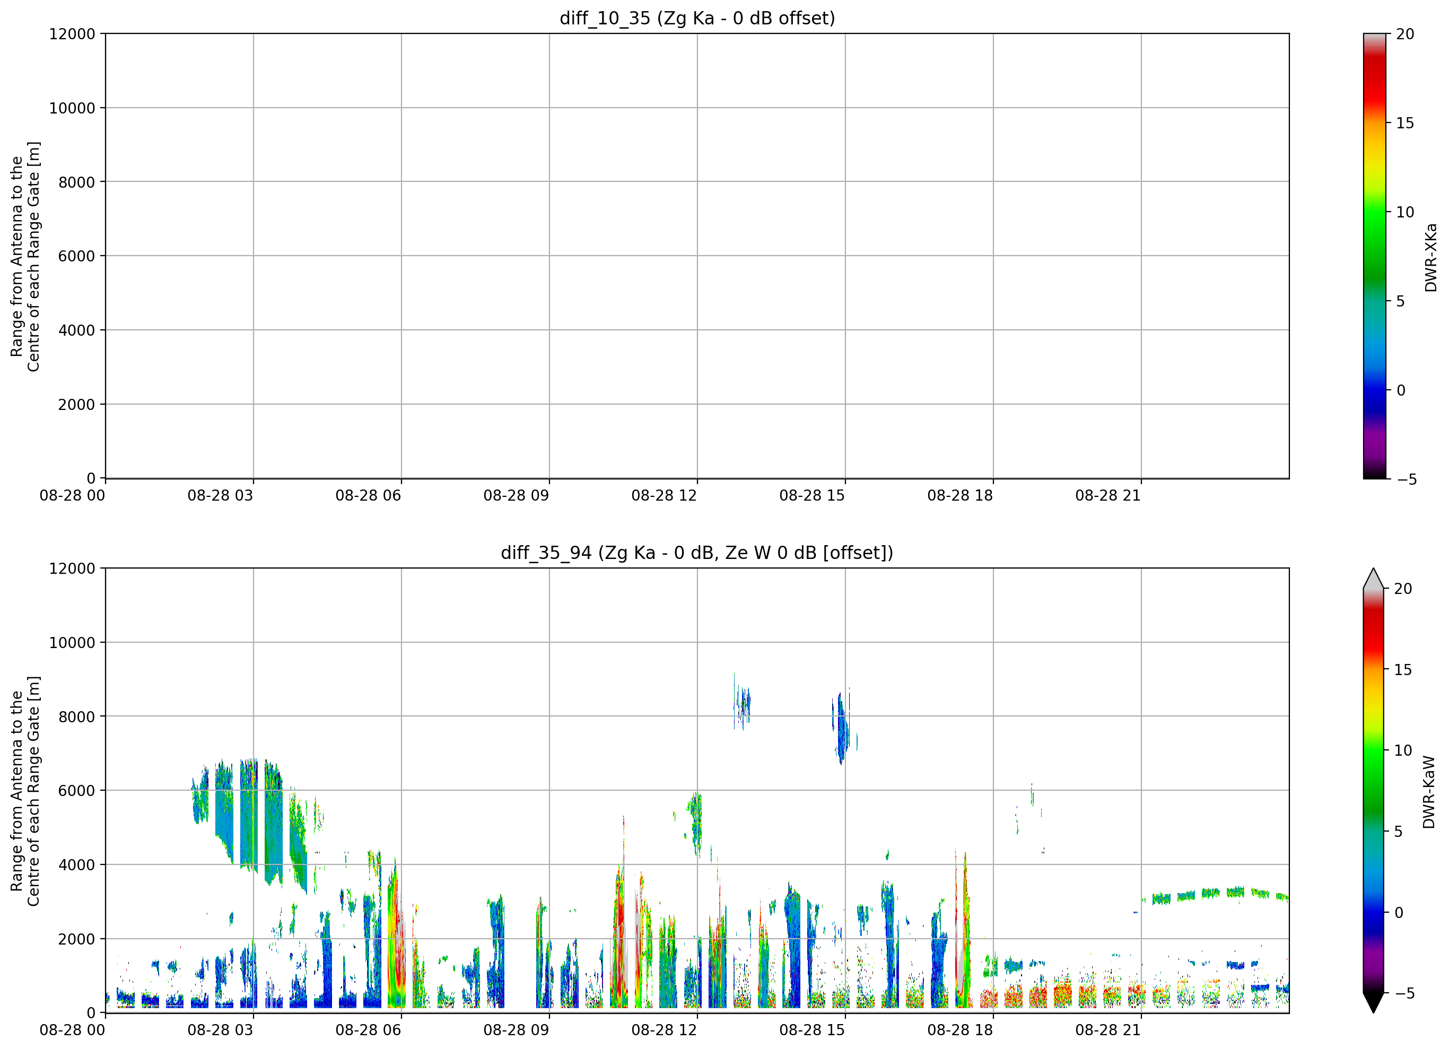
Task: Click the '6000' y-tick of the top plot
Action: [77, 256]
